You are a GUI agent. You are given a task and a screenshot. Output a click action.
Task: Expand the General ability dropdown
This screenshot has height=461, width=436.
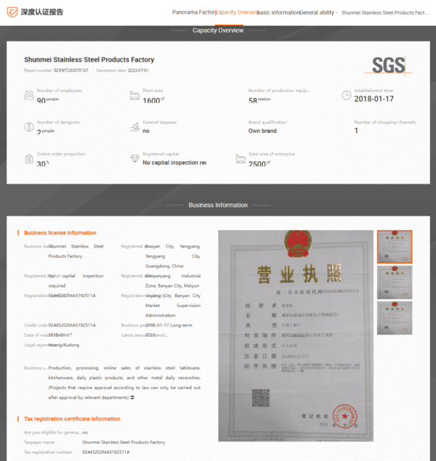click(318, 12)
